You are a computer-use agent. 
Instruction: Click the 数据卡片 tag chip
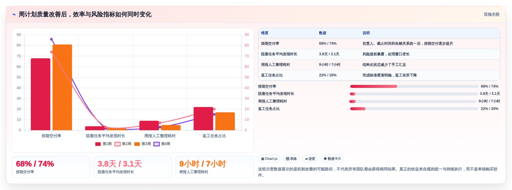[x=332, y=159]
